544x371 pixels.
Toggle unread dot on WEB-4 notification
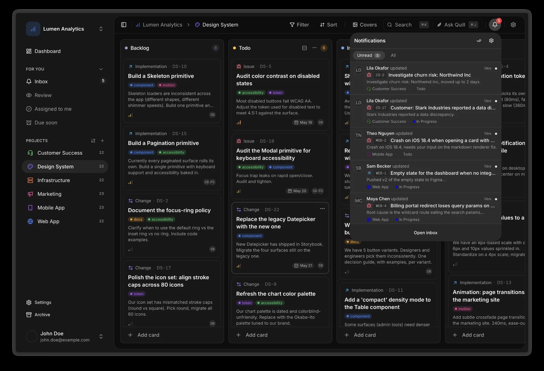coord(496,199)
